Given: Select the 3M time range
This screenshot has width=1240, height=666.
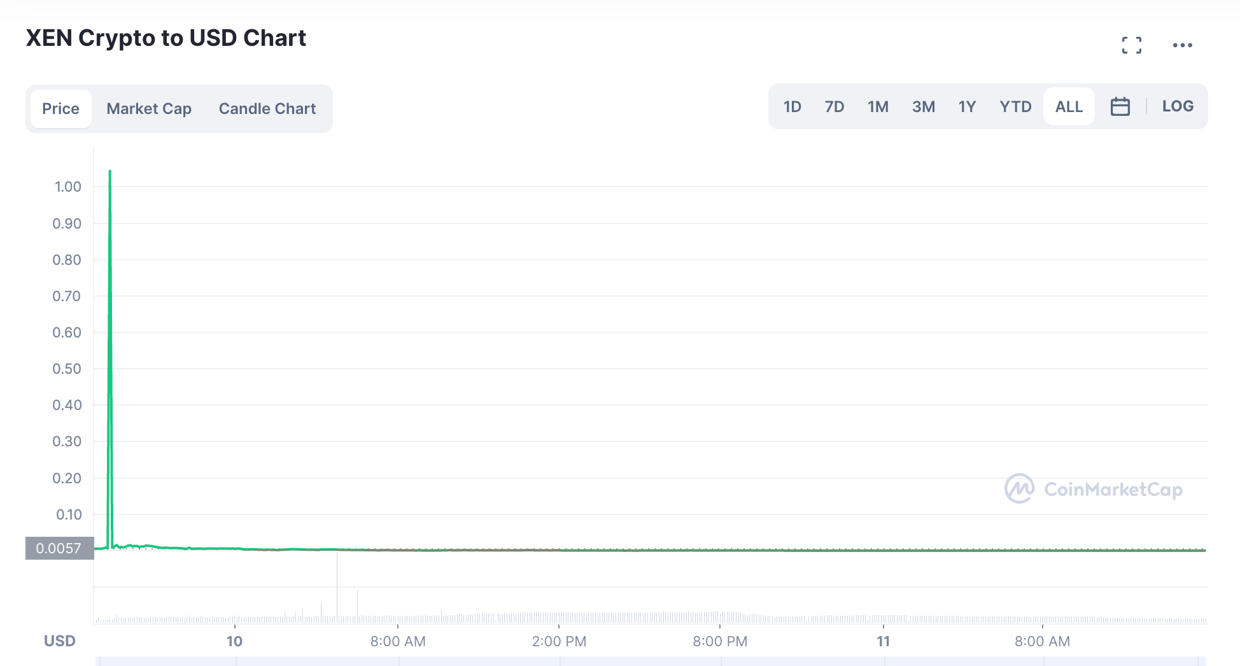Looking at the screenshot, I should [924, 106].
